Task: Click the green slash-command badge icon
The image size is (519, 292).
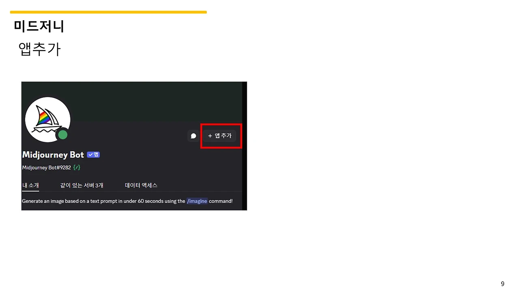Action: point(77,167)
